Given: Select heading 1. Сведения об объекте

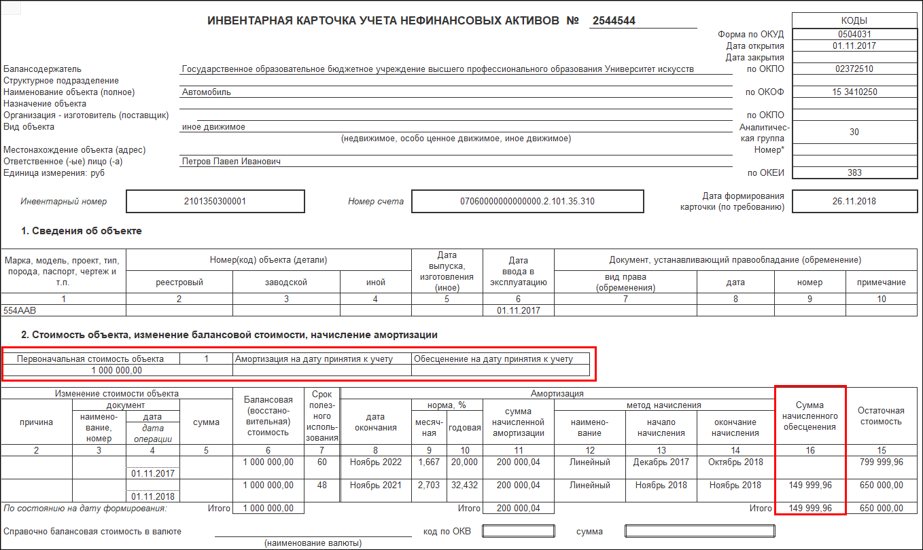Looking at the screenshot, I should [82, 231].
